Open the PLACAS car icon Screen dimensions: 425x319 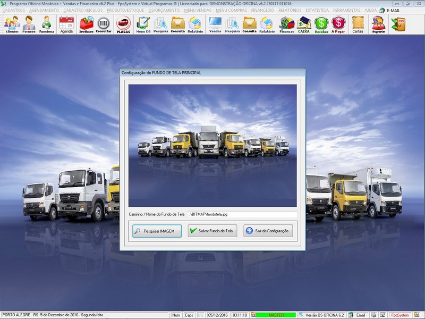coord(124,24)
